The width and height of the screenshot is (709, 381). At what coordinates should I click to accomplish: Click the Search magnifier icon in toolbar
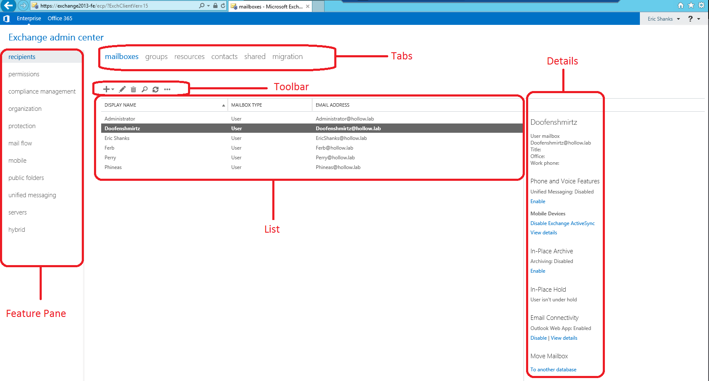pyautogui.click(x=145, y=89)
